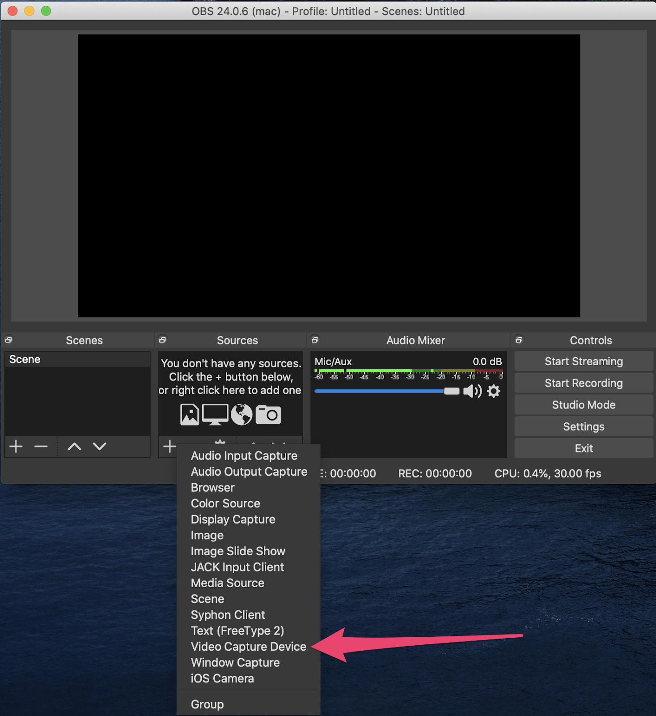Image resolution: width=656 pixels, height=716 pixels.
Task: Click the REC: 00:00:00 status timer
Action: click(435, 473)
